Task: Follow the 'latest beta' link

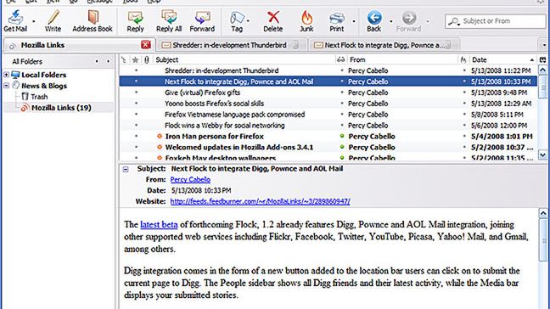Action: point(159,224)
